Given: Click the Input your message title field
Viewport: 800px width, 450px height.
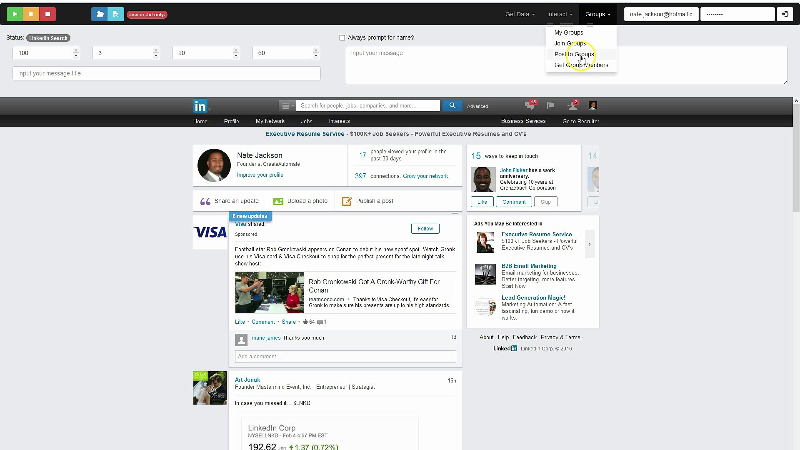Looking at the screenshot, I should (x=167, y=73).
